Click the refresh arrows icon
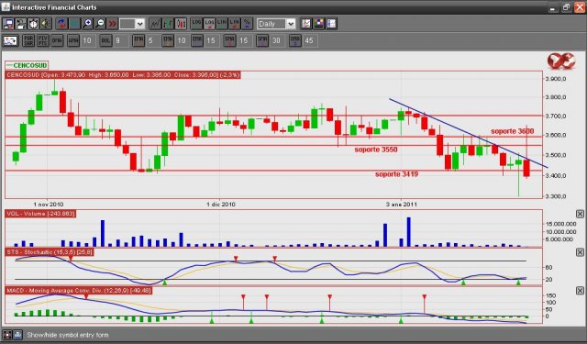Image resolution: width=587 pixels, height=344 pixels. click(61, 24)
